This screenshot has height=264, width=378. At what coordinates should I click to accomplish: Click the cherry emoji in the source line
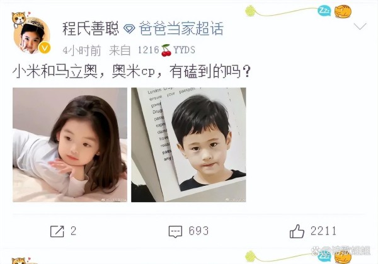(166, 50)
